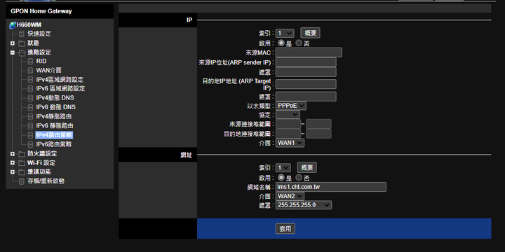
Task: Expand the 狀態 tree node
Action: (13, 43)
